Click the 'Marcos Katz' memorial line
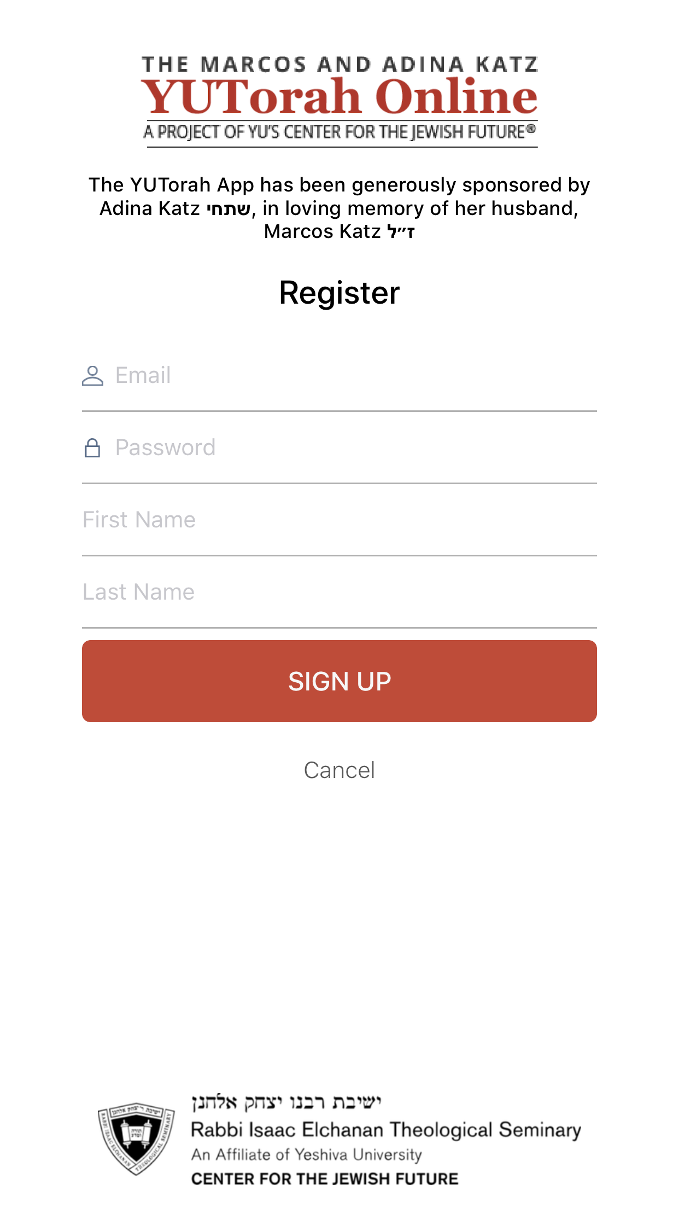Image resolution: width=679 pixels, height=1208 pixels. point(339,232)
